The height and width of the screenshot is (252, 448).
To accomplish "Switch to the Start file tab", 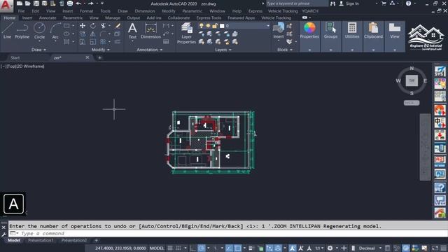I will pos(15,57).
